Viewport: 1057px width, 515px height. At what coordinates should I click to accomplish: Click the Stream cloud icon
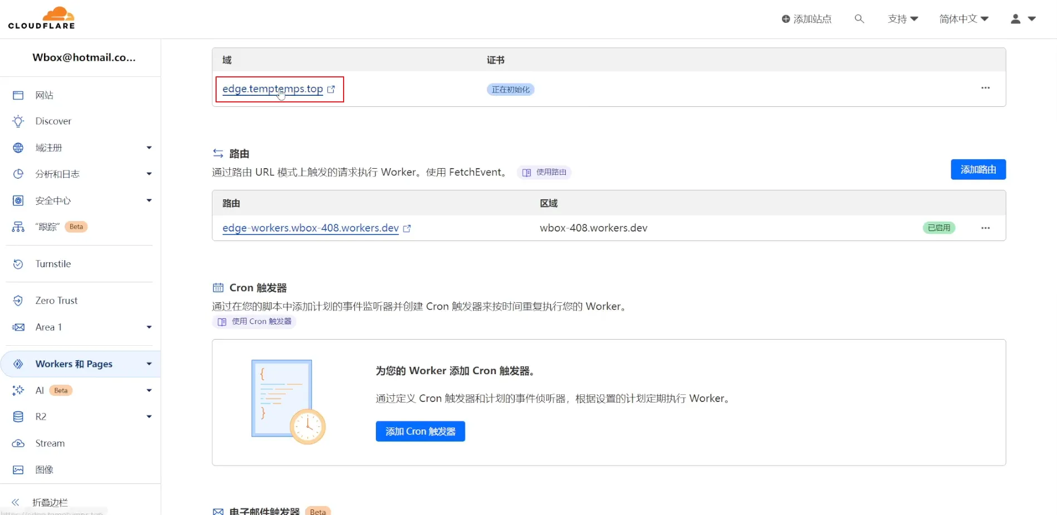click(18, 443)
